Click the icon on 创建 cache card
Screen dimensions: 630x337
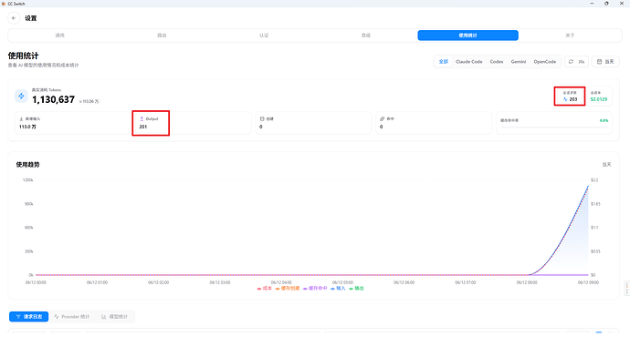pyautogui.click(x=262, y=119)
